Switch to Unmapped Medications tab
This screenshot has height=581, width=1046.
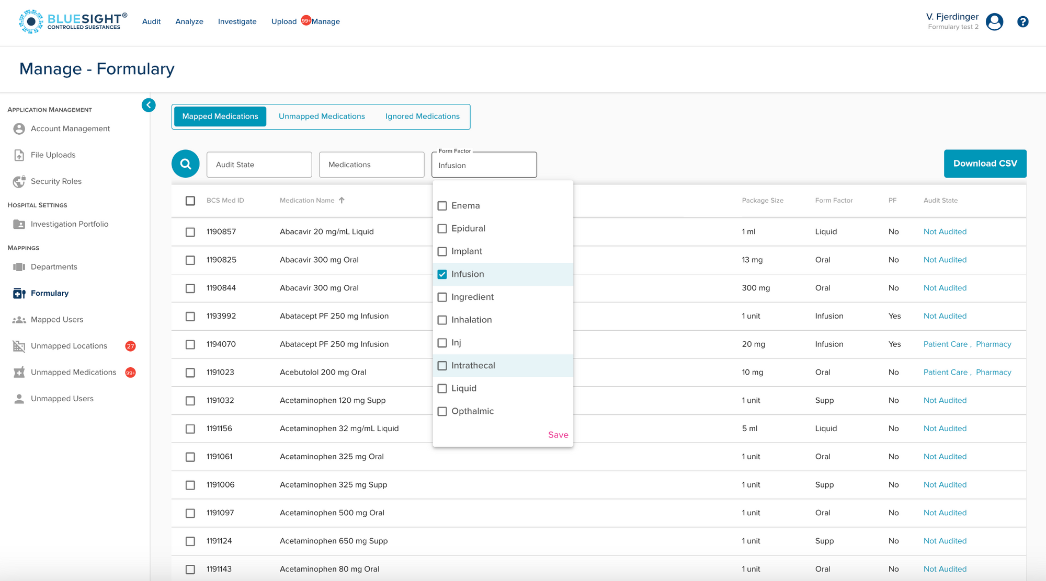tap(322, 117)
